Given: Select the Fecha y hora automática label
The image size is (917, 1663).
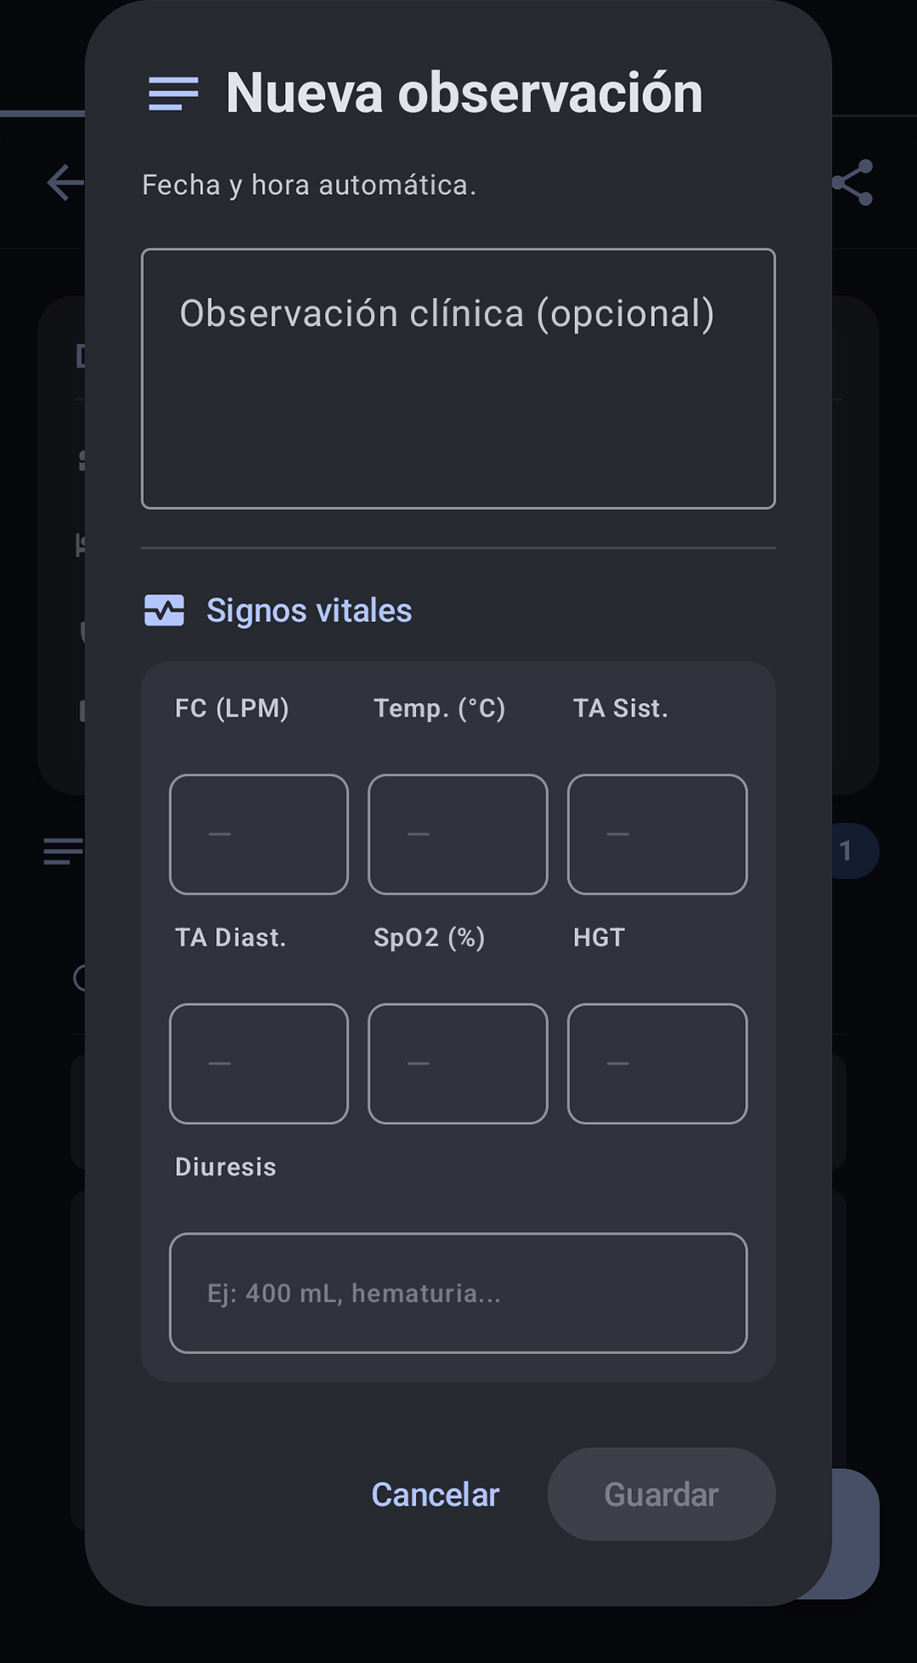Looking at the screenshot, I should (x=309, y=184).
